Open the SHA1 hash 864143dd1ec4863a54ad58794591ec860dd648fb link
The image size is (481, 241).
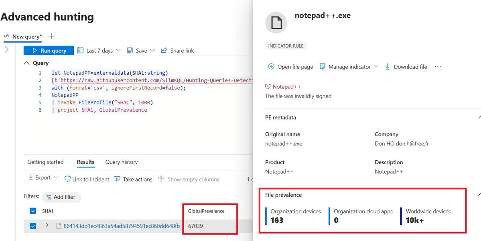click(x=122, y=226)
